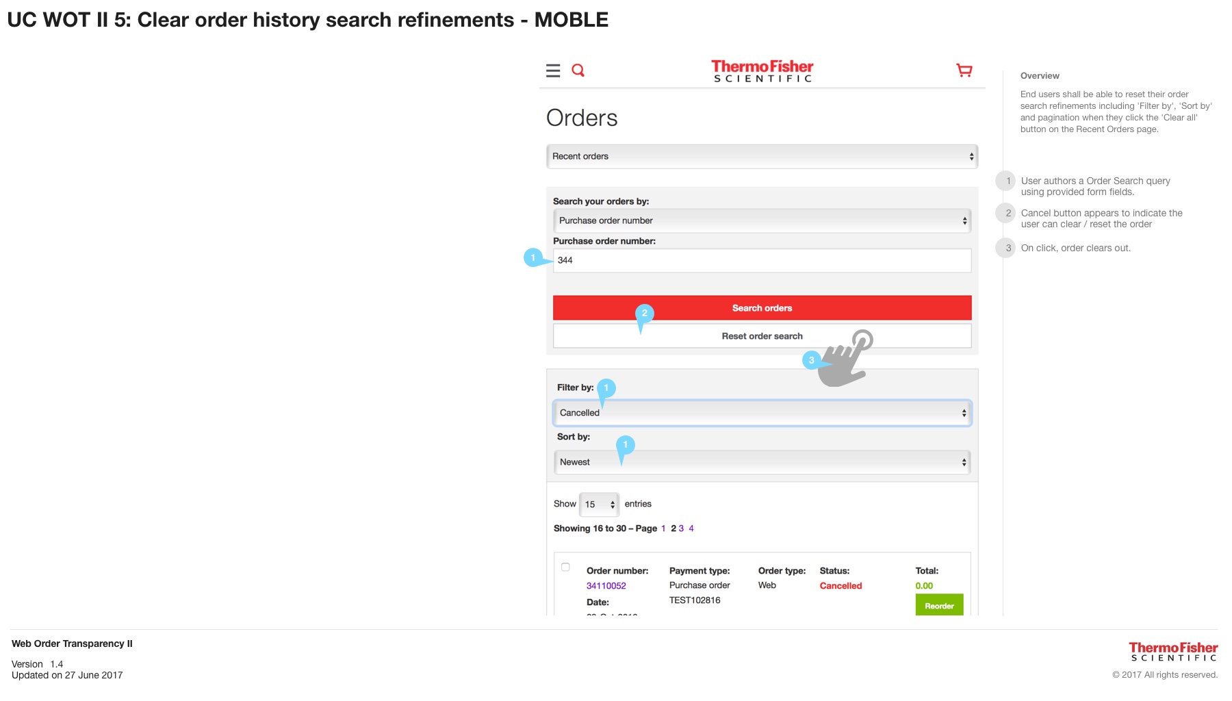Screen dimensions: 1232x701
Task: Click the Thermo Fisher logo in footer
Action: 1172,652
